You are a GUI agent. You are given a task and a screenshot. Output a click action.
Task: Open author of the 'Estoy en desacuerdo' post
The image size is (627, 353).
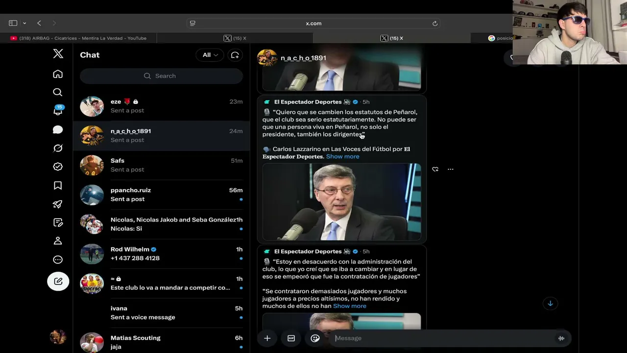click(x=308, y=252)
